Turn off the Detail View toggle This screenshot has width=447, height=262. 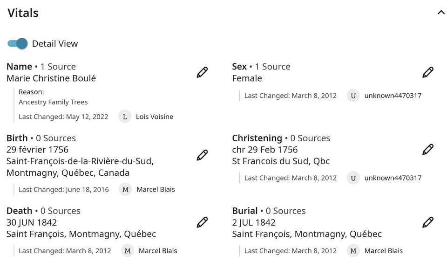point(18,44)
